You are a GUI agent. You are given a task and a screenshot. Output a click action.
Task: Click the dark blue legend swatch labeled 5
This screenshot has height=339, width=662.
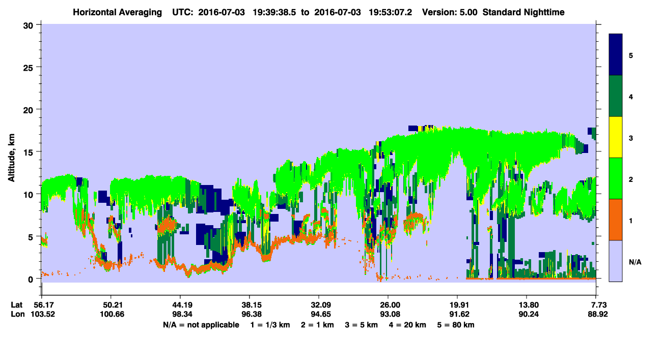[616, 55]
